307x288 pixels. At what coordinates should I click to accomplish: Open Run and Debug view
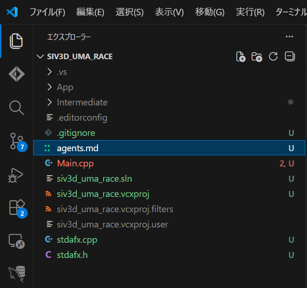[16, 174]
